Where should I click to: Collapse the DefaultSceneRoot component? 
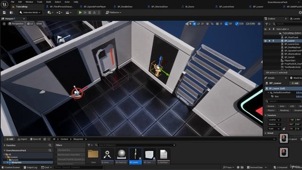pos(268,93)
